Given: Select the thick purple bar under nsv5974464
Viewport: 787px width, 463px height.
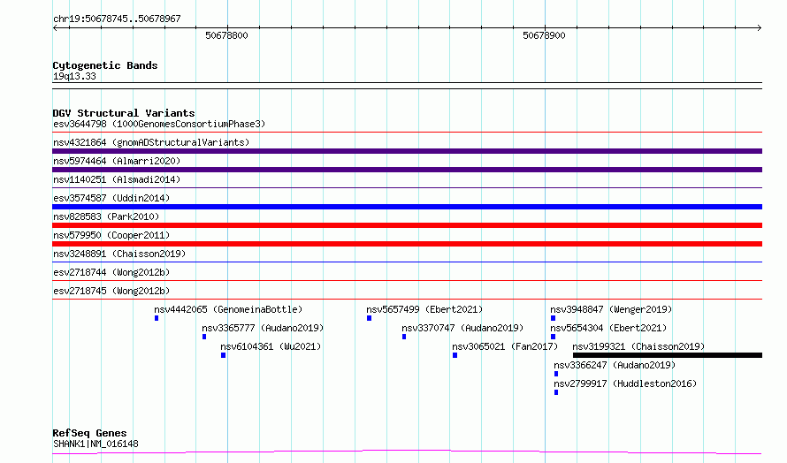Looking at the screenshot, I should (x=407, y=170).
